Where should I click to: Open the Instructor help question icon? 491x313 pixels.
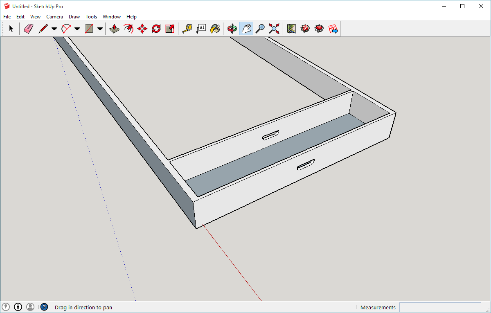[44, 307]
